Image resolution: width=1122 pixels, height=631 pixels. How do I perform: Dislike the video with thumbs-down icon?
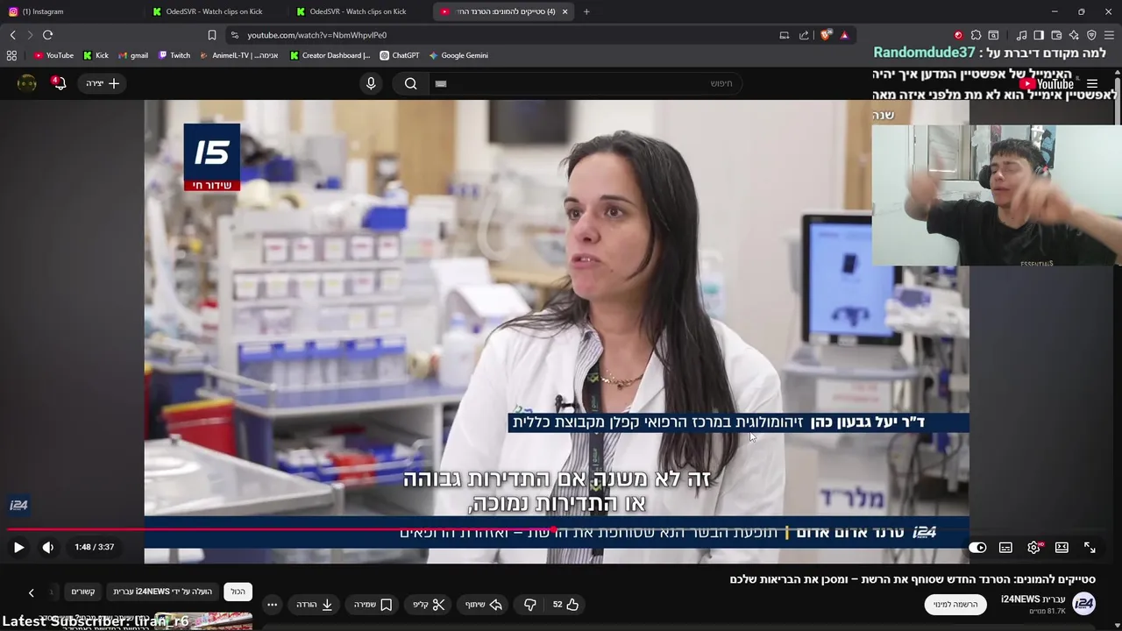point(529,605)
